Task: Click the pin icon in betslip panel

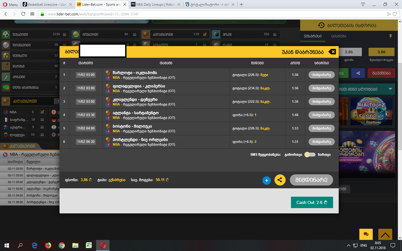Action: 391,36
